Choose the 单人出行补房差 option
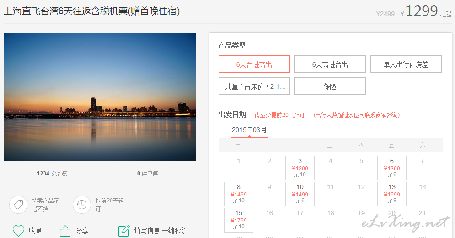The image size is (455, 238). click(406, 64)
